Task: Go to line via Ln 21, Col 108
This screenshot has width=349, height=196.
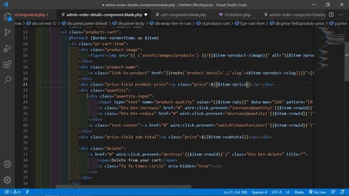Action: [235, 192]
